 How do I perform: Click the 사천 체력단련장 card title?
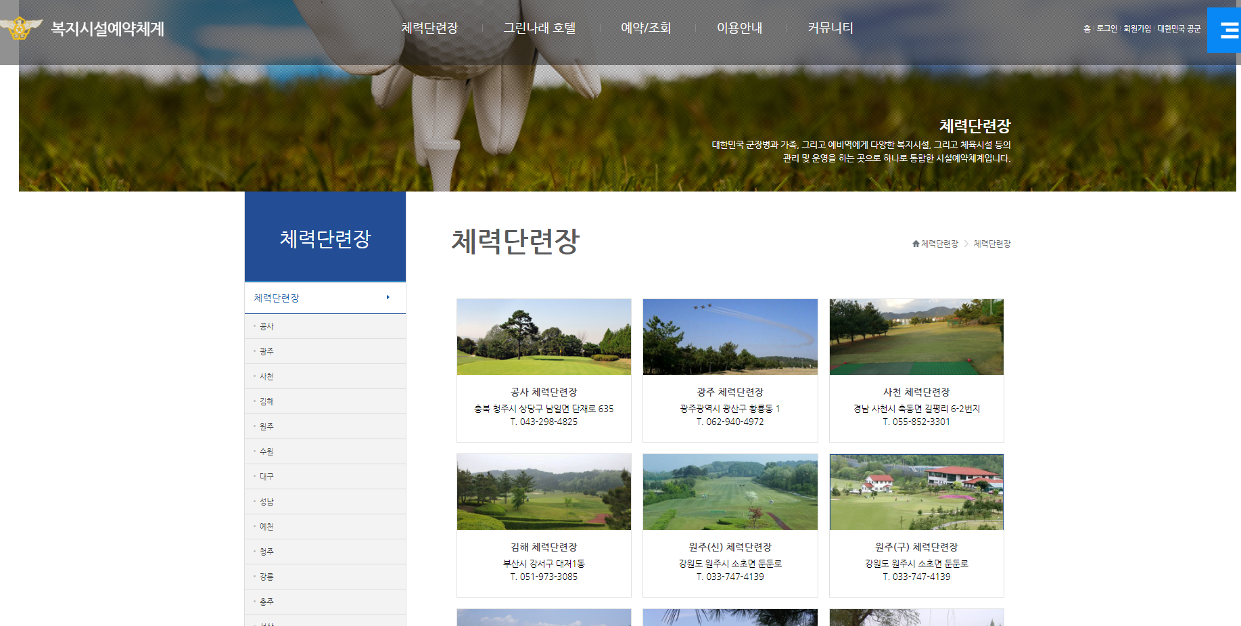(x=916, y=392)
